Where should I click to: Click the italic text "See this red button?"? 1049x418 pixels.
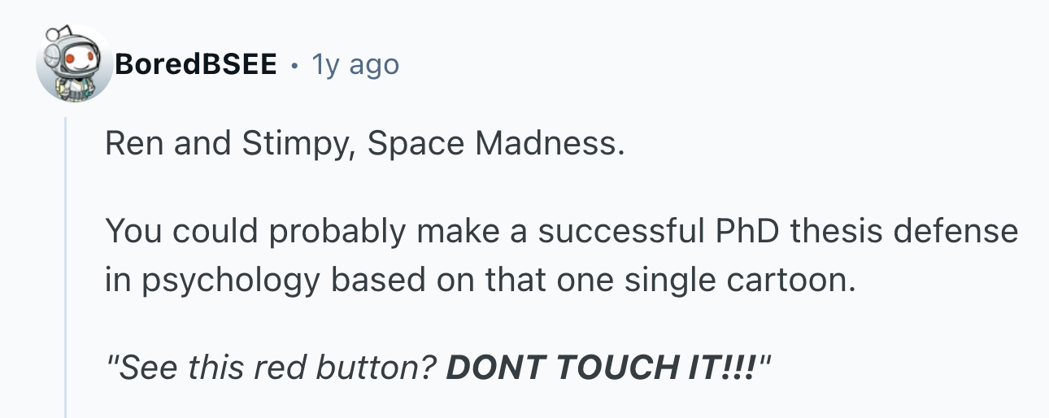(x=278, y=368)
